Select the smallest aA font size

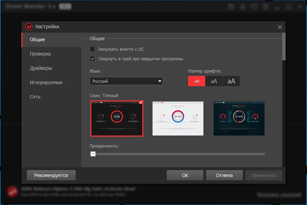pos(197,81)
